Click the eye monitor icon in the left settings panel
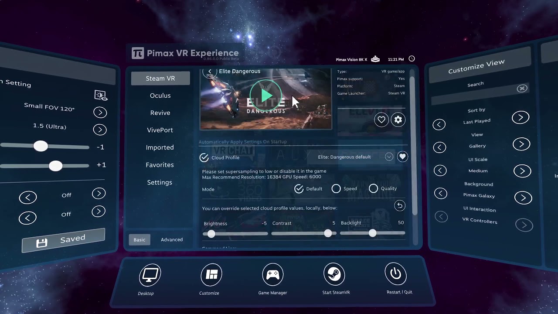The width and height of the screenshot is (558, 314). [101, 95]
